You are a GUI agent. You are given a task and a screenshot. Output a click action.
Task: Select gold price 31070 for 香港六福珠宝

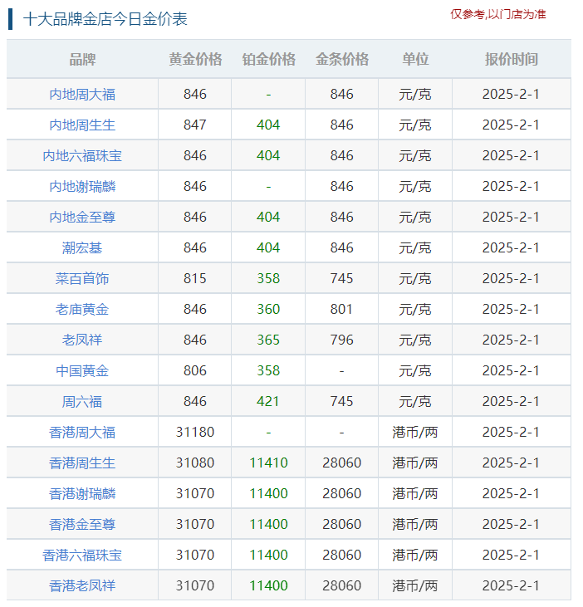click(x=195, y=555)
